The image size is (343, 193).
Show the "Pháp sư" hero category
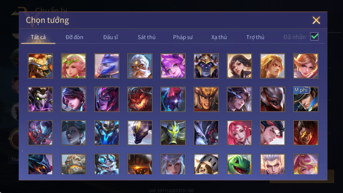[183, 37]
